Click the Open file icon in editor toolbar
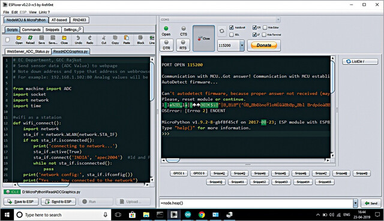The height and width of the screenshot is (221, 384). pos(19,40)
